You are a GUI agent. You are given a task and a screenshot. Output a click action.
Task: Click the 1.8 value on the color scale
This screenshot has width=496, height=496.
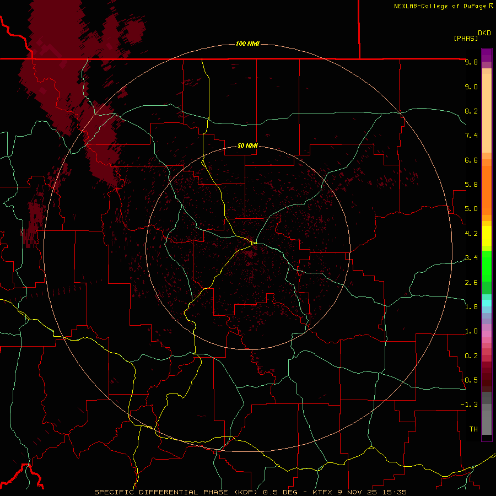point(471,307)
